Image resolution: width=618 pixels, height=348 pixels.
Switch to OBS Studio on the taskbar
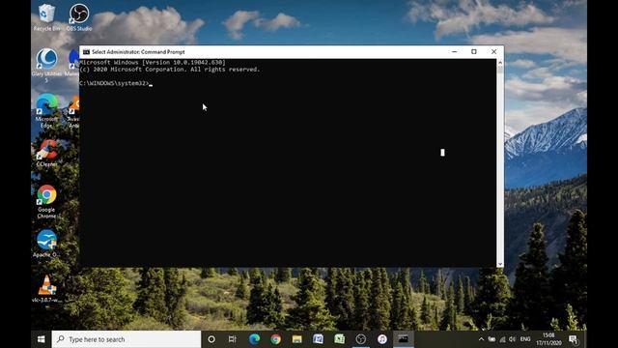[360, 339]
